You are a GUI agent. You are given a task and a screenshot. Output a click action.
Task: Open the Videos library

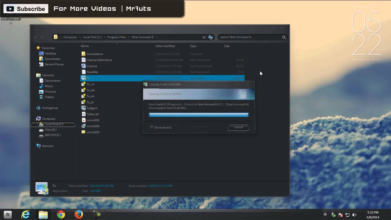coord(47,97)
